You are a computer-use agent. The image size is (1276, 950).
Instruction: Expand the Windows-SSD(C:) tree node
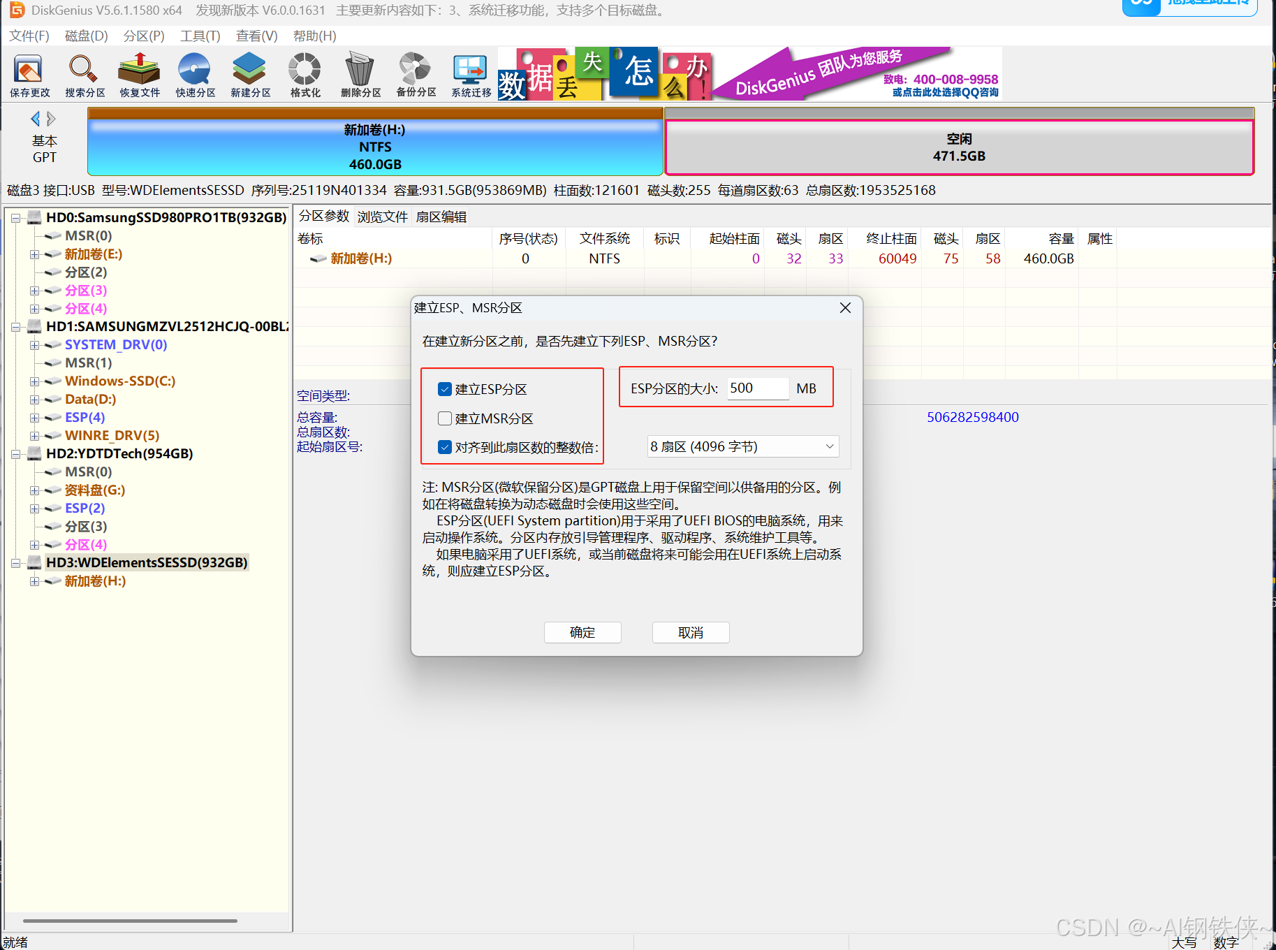click(34, 381)
